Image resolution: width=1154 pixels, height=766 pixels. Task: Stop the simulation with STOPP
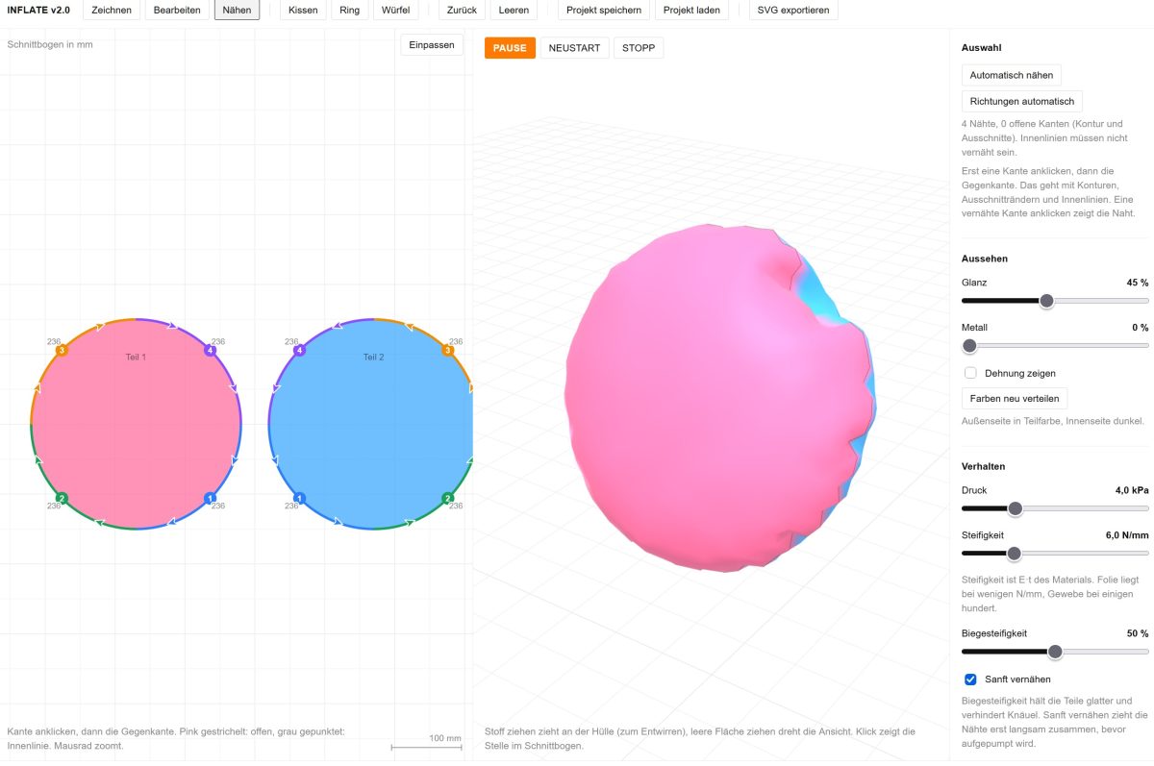639,48
